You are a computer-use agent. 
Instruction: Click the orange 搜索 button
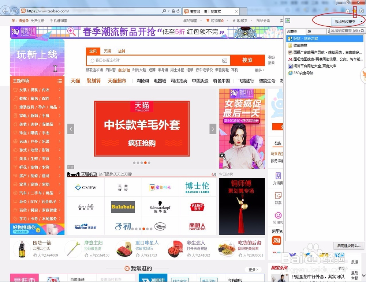(247, 60)
